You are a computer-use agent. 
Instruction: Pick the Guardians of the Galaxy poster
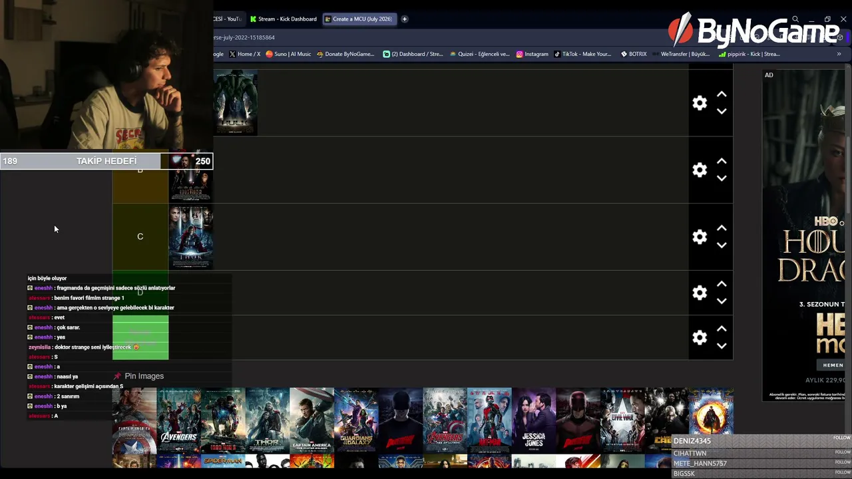[x=356, y=420]
